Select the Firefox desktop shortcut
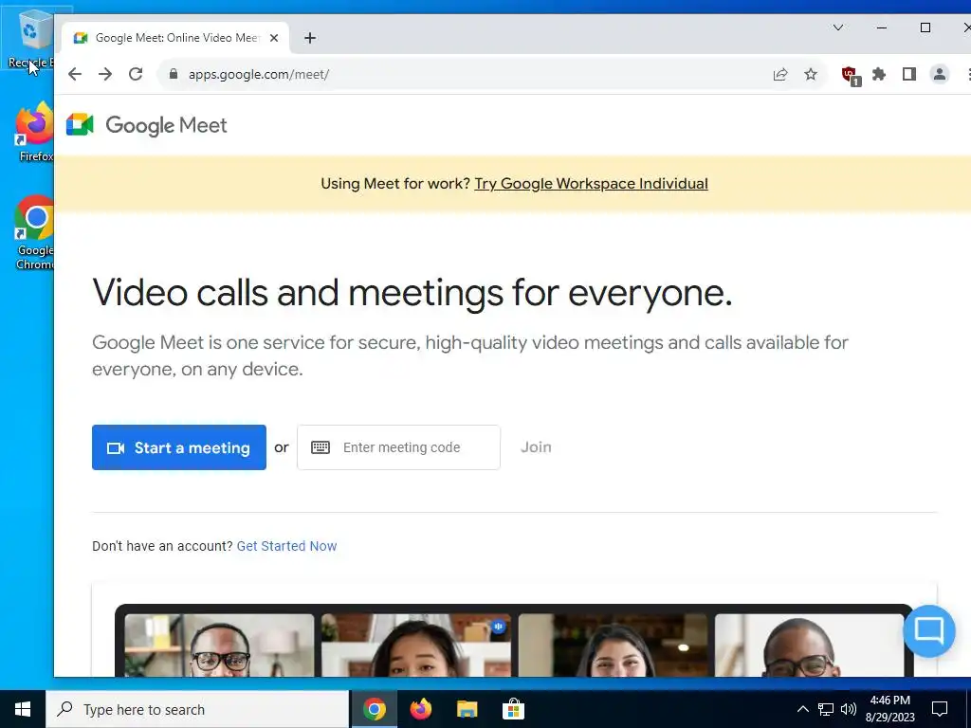971x728 pixels. pyautogui.click(x=35, y=132)
